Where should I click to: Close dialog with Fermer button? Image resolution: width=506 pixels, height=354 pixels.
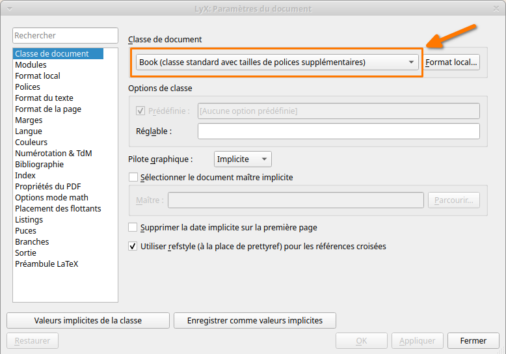pyautogui.click(x=473, y=341)
